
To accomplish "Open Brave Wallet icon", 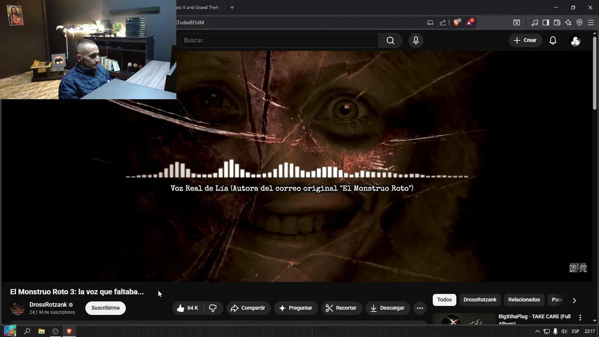I will 557,22.
